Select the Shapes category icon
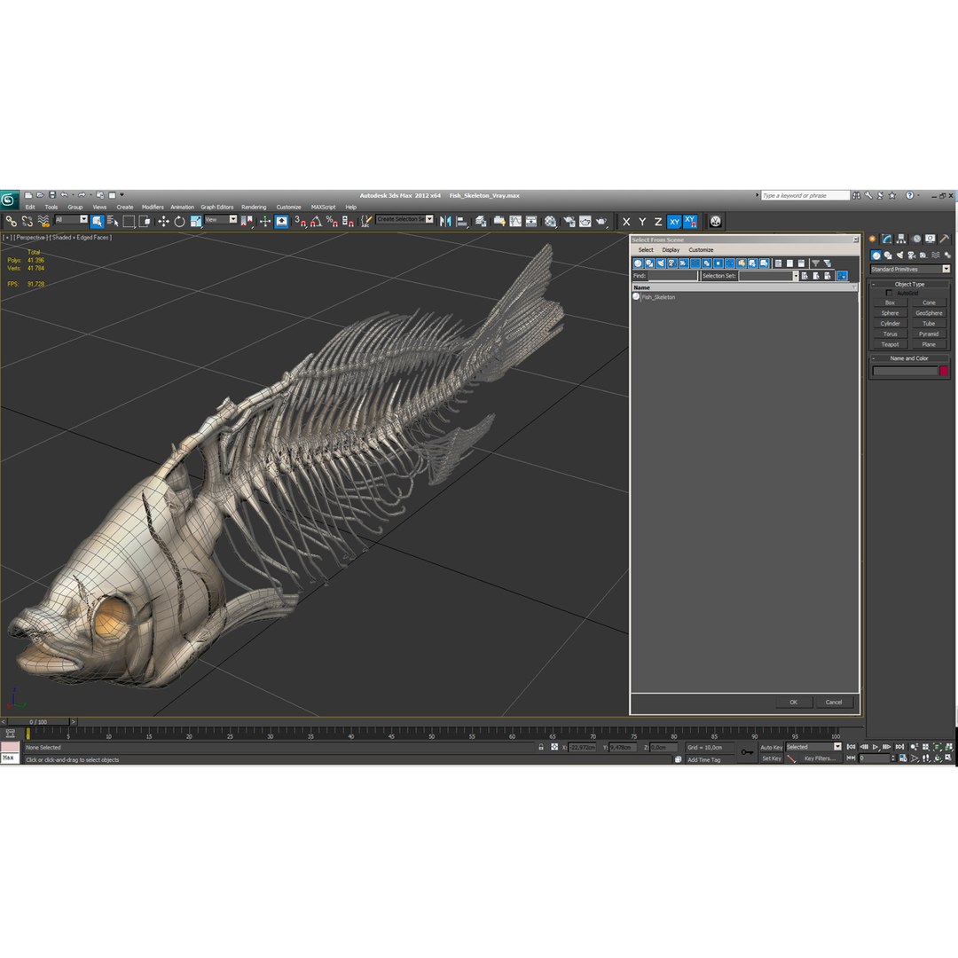Image resolution: width=958 pixels, height=958 pixels. (888, 255)
